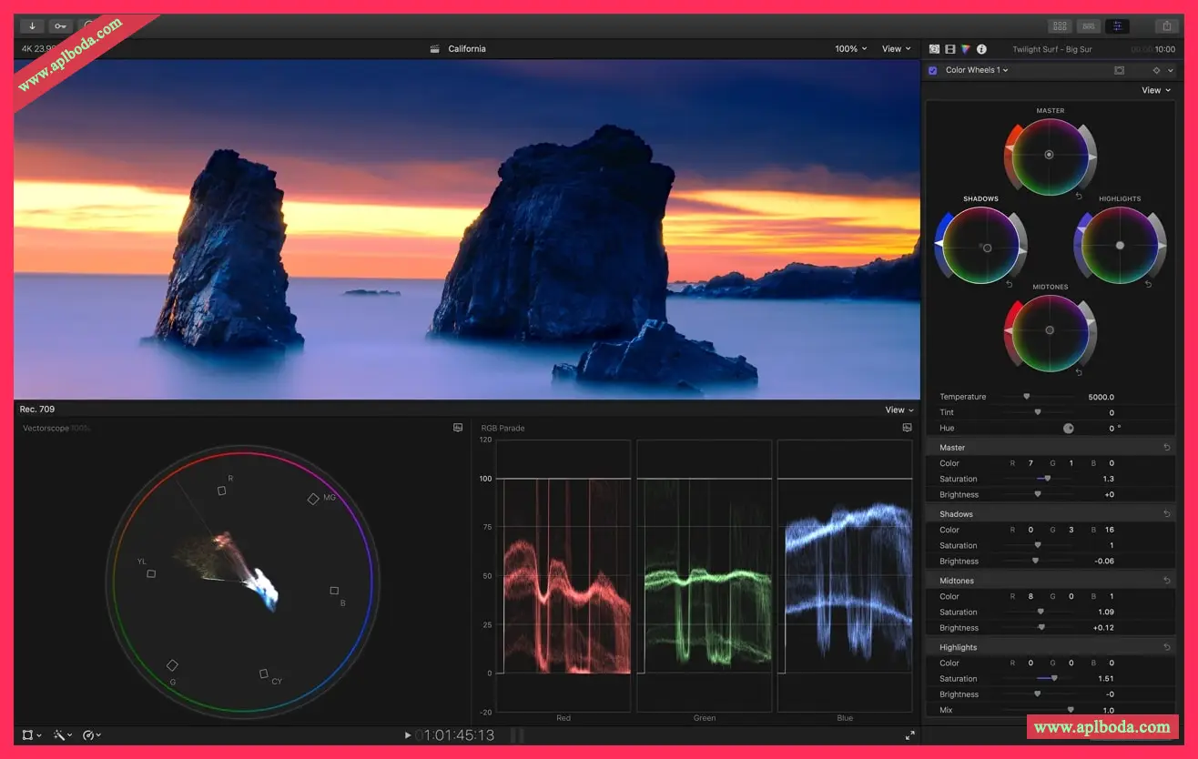Reset the Shadows section with its arrow
The image size is (1198, 759).
(1167, 514)
